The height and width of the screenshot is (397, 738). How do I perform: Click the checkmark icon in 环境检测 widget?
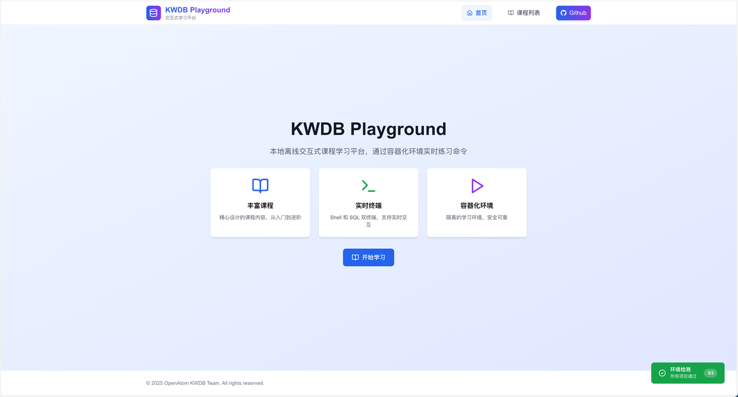(662, 373)
